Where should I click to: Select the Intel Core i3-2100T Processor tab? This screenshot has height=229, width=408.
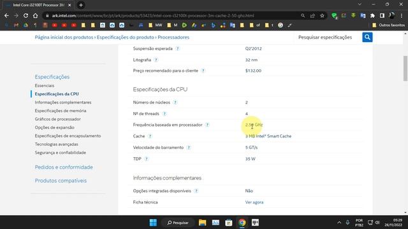click(38, 5)
